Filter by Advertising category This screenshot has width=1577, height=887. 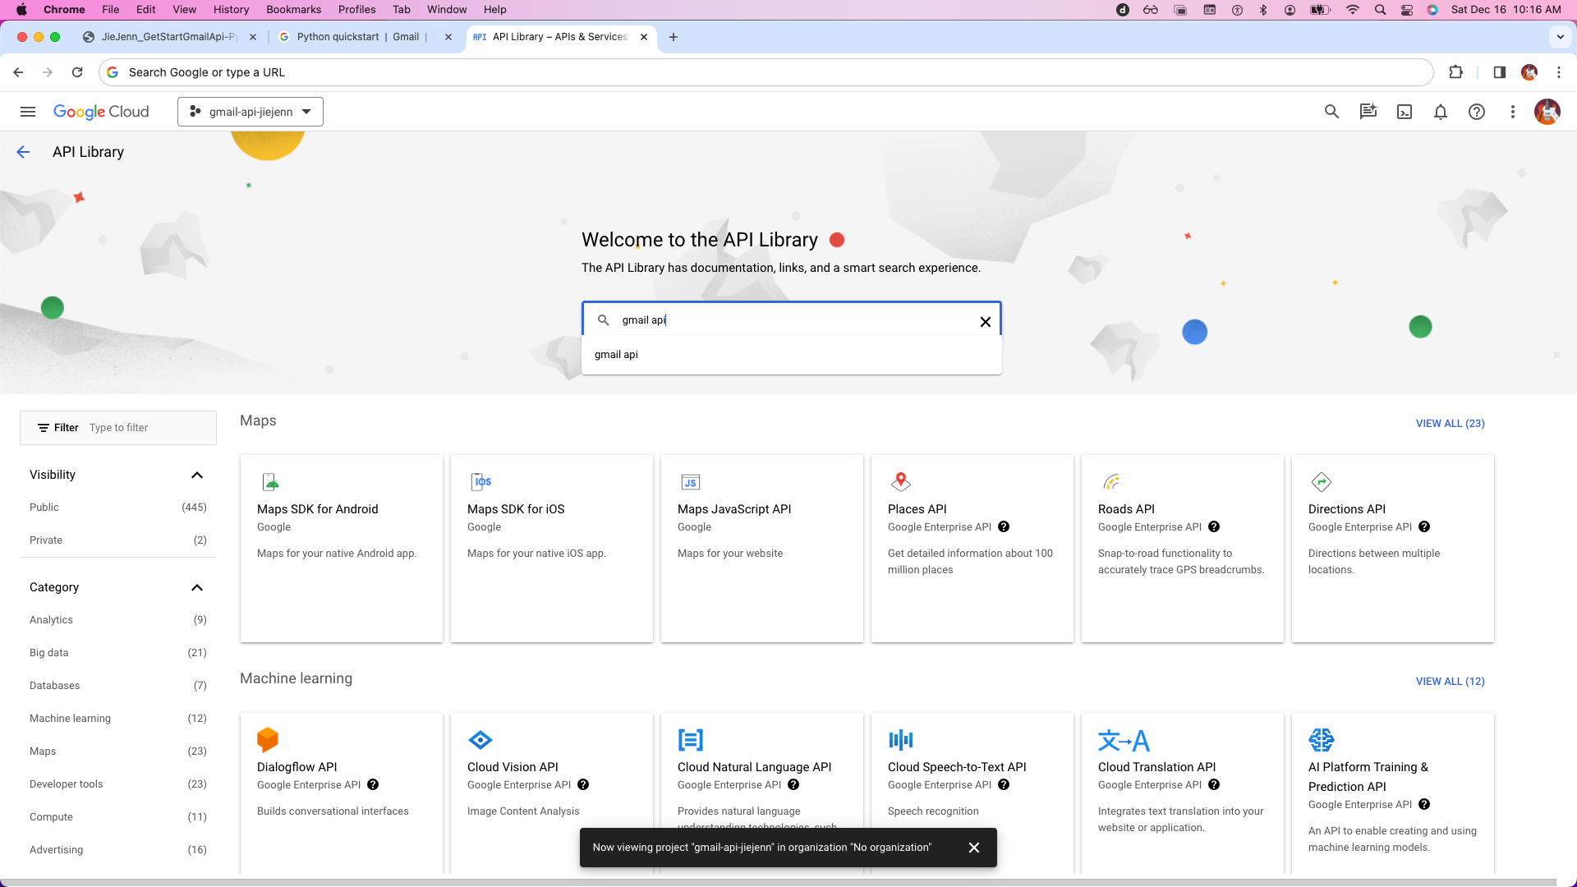(118, 850)
